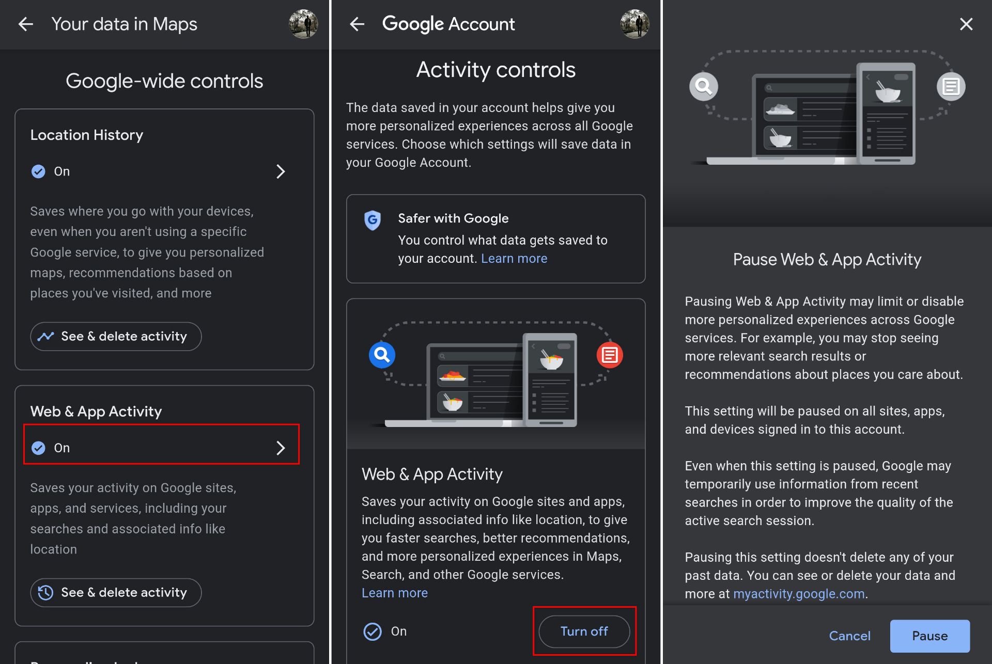Click Pause Web & App Activity title

coord(827,260)
